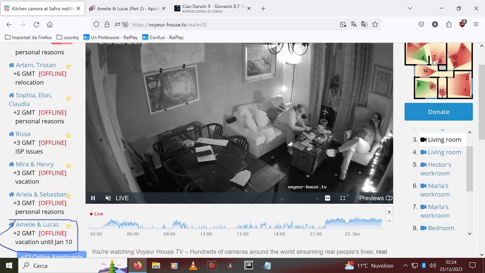Open VLC media player taskbar icon

click(193, 265)
